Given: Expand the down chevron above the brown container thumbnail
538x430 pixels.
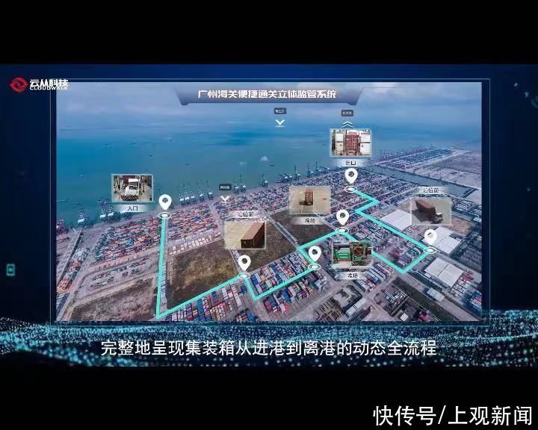Looking at the screenshot, I should (225, 199).
